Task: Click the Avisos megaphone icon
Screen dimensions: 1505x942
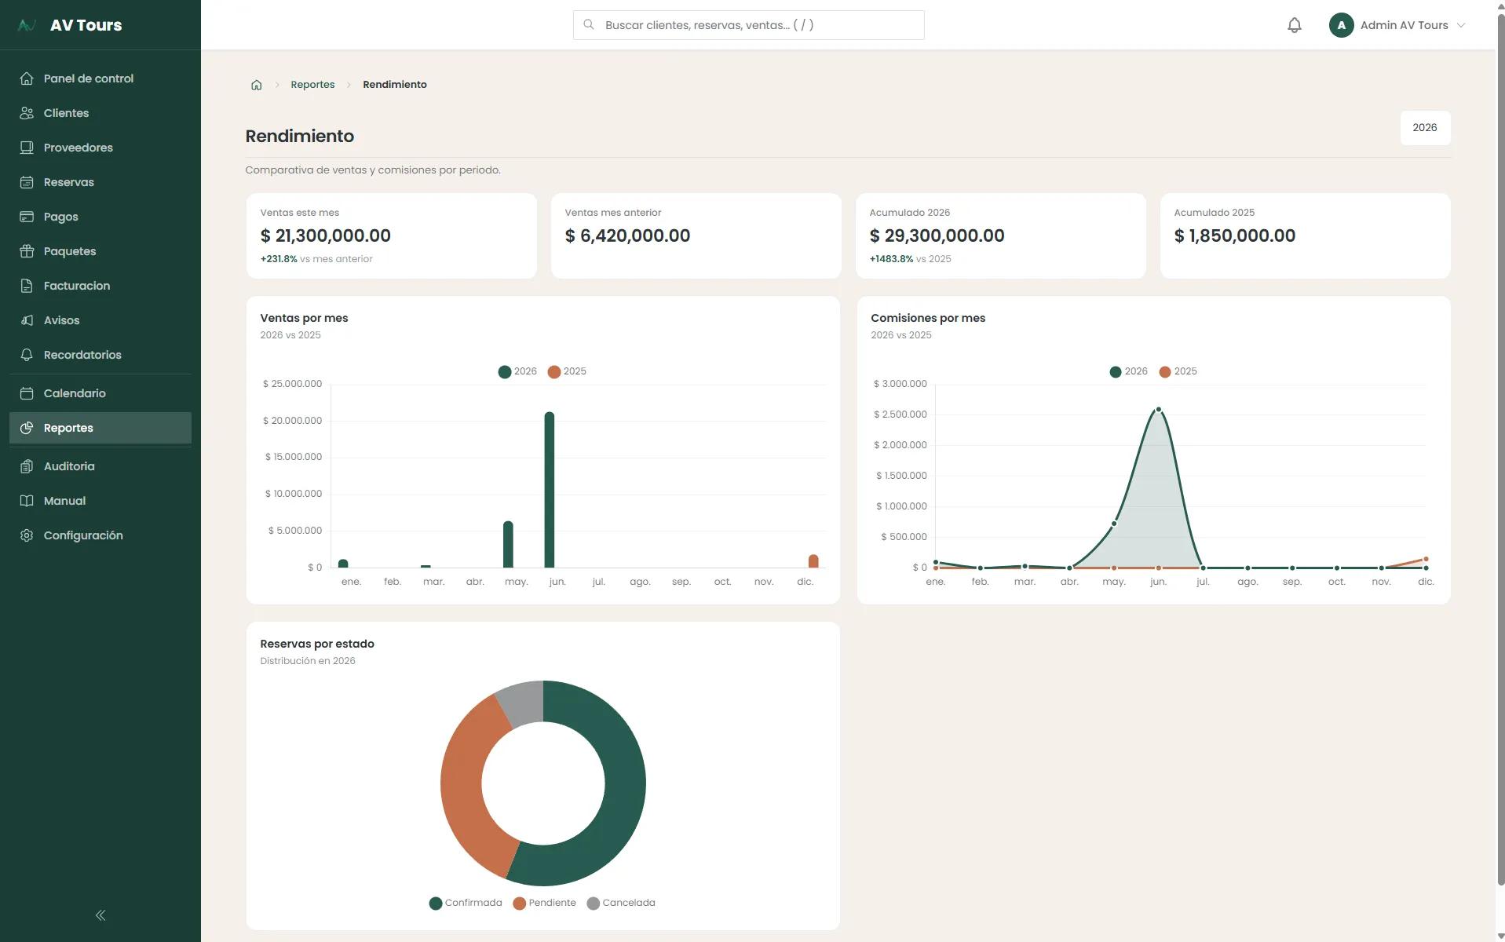Action: (x=27, y=320)
